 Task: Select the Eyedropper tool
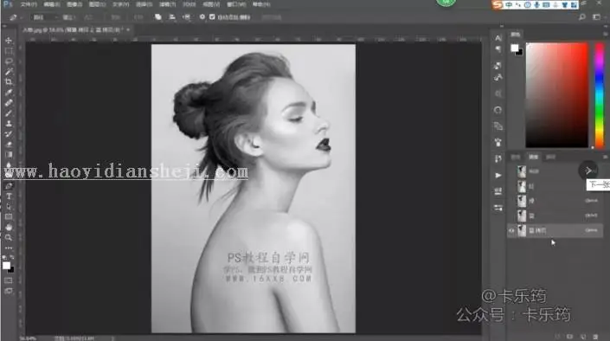pos(9,93)
